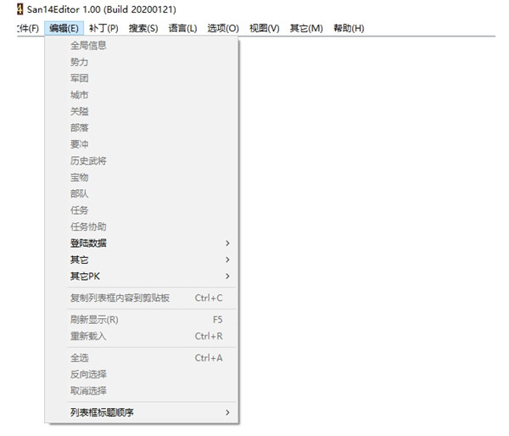This screenshot has width=509, height=436.
Task: Choose the 取消选择 menu entry
Action: pos(142,391)
